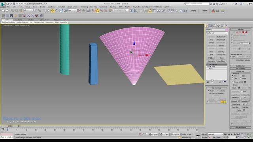Click the Mirror tool icon
Image resolution: width=253 pixels, height=142 pixels.
coord(132,11)
